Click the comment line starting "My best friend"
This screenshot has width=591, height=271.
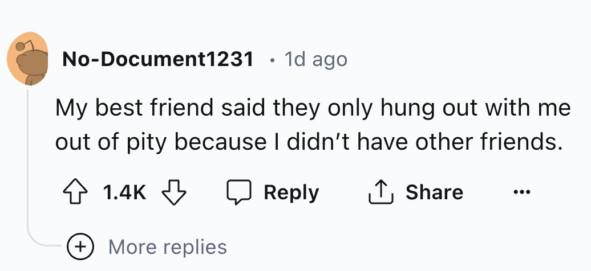[313, 108]
